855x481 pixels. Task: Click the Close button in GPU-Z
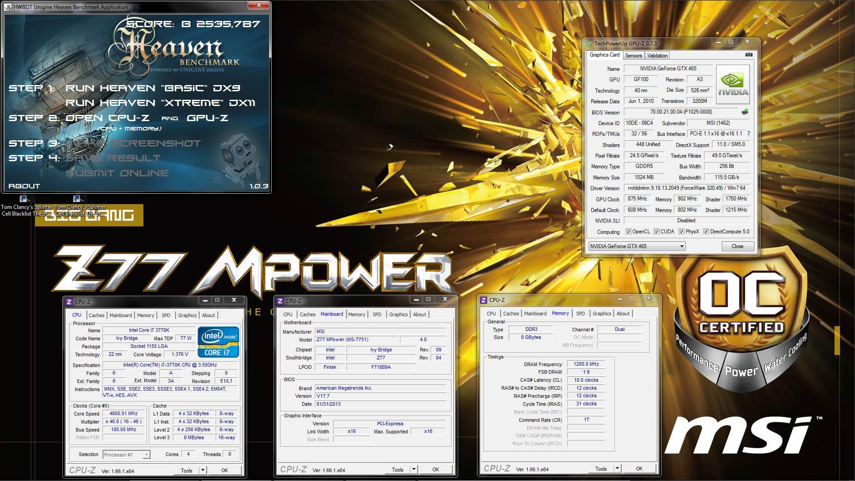pyautogui.click(x=737, y=246)
